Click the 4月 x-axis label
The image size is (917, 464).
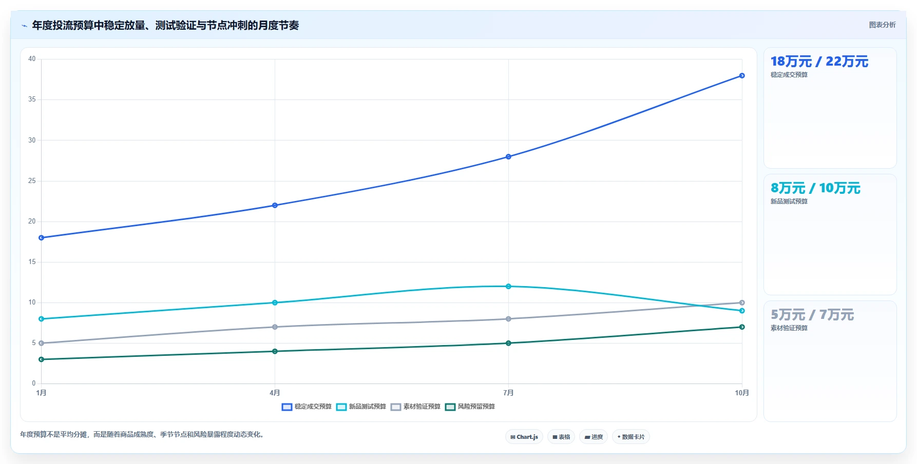[x=275, y=393]
